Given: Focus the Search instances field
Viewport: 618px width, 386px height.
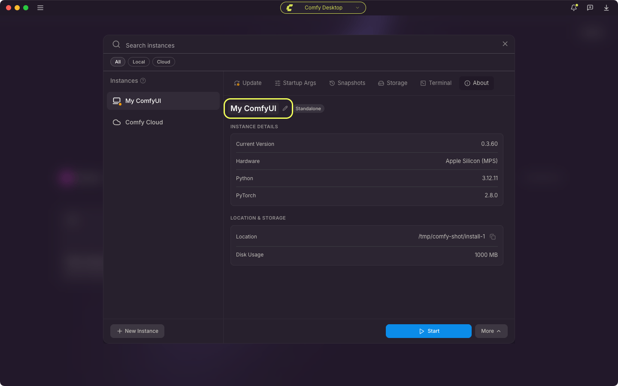Looking at the screenshot, I should coord(309,45).
